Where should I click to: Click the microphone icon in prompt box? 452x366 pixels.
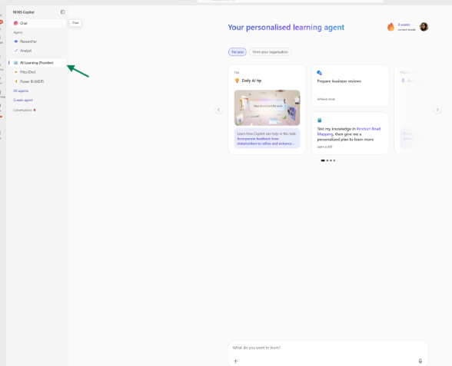[420, 361]
